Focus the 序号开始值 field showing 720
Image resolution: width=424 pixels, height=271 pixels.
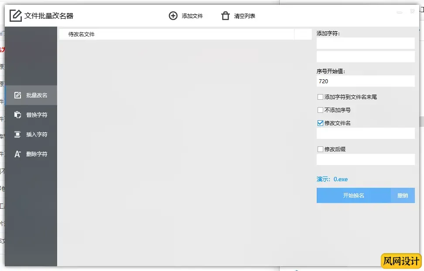[365, 81]
